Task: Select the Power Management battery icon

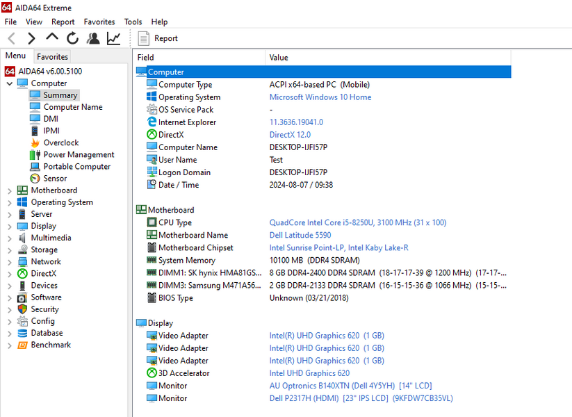Action: tap(35, 155)
